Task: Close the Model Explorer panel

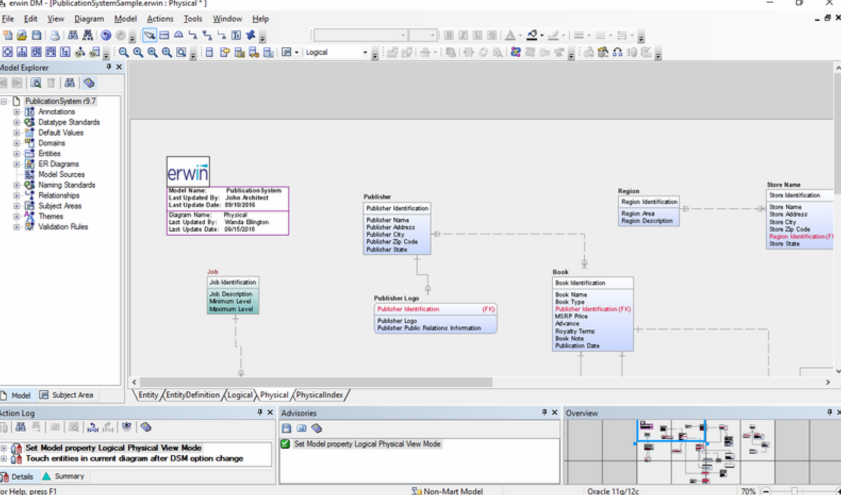Action: (119, 67)
